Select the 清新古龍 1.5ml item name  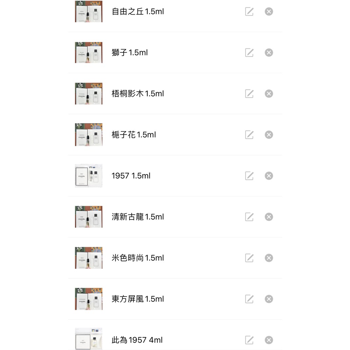(x=138, y=217)
